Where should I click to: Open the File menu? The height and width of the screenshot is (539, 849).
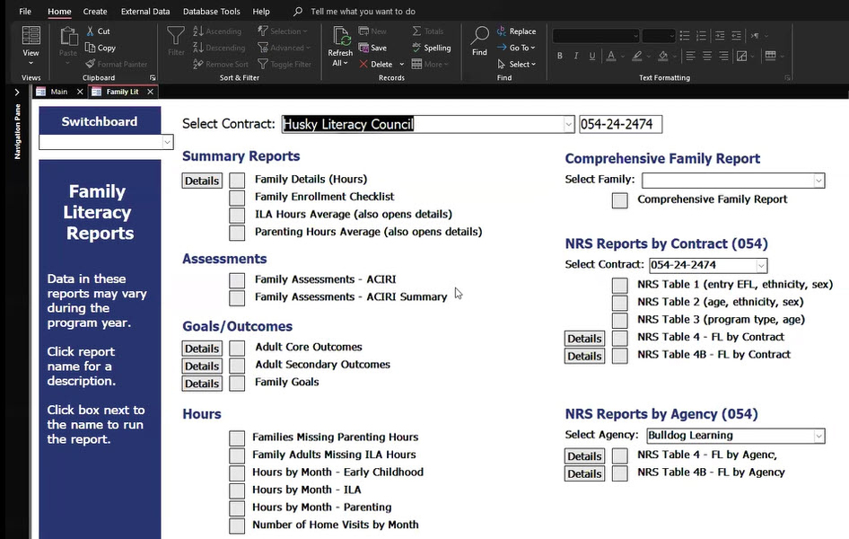pyautogui.click(x=25, y=12)
